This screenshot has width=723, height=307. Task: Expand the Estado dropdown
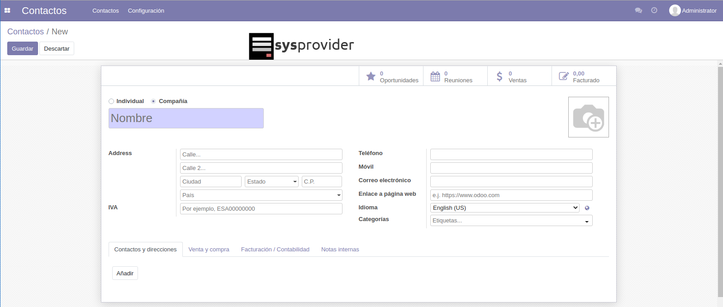271,182
